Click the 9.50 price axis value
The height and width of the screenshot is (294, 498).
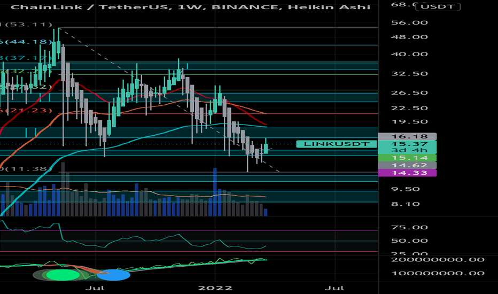[405, 189]
